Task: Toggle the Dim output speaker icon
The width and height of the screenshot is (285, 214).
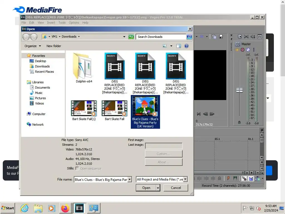Action: [x=253, y=37]
